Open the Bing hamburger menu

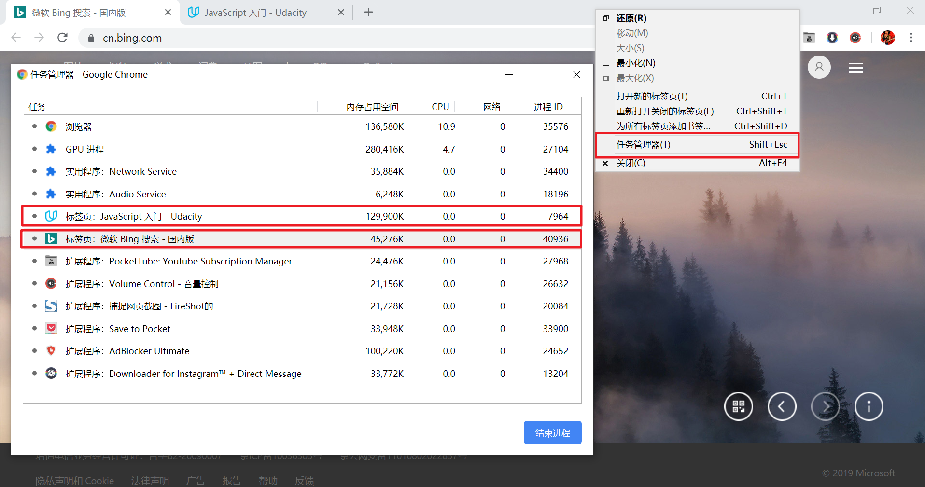click(856, 68)
